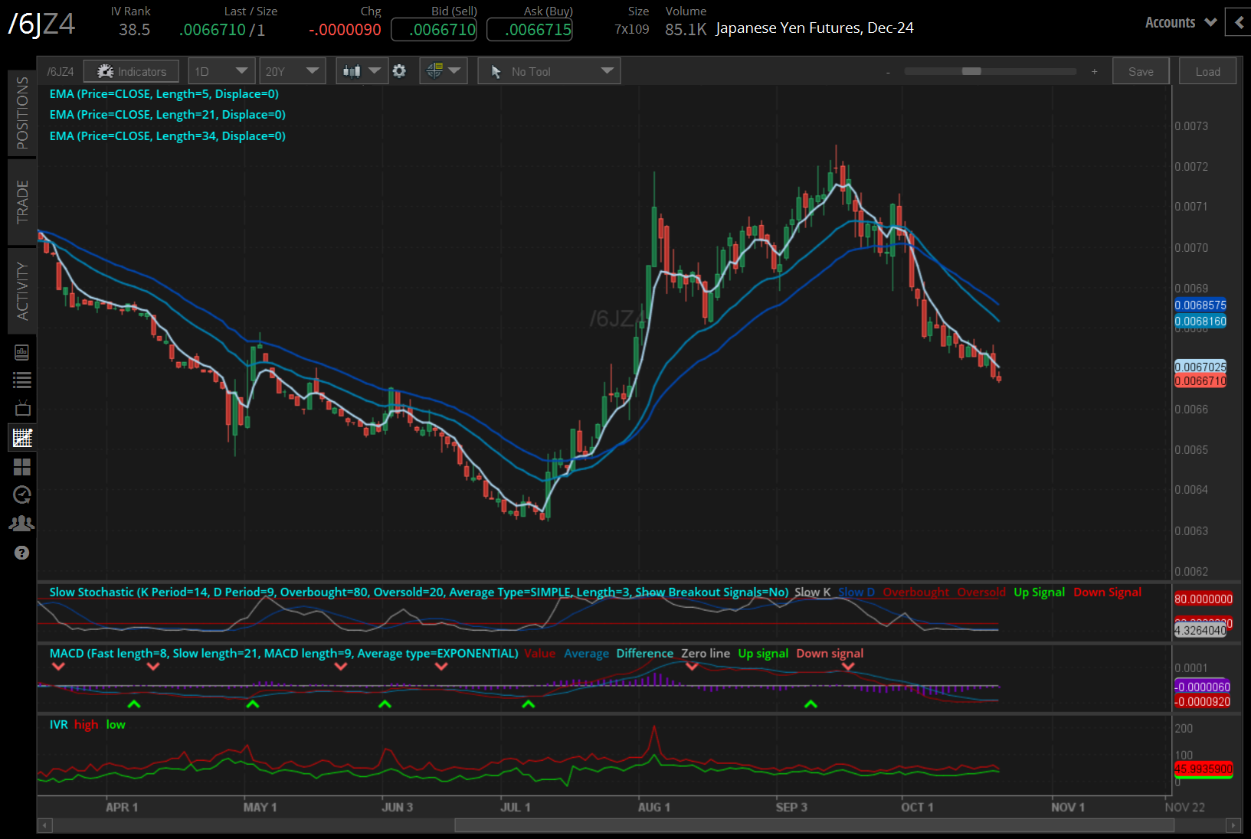Screen dimensions: 1251x839
Task: Click the book icon with bar chart in sidebar
Action: [x=21, y=352]
